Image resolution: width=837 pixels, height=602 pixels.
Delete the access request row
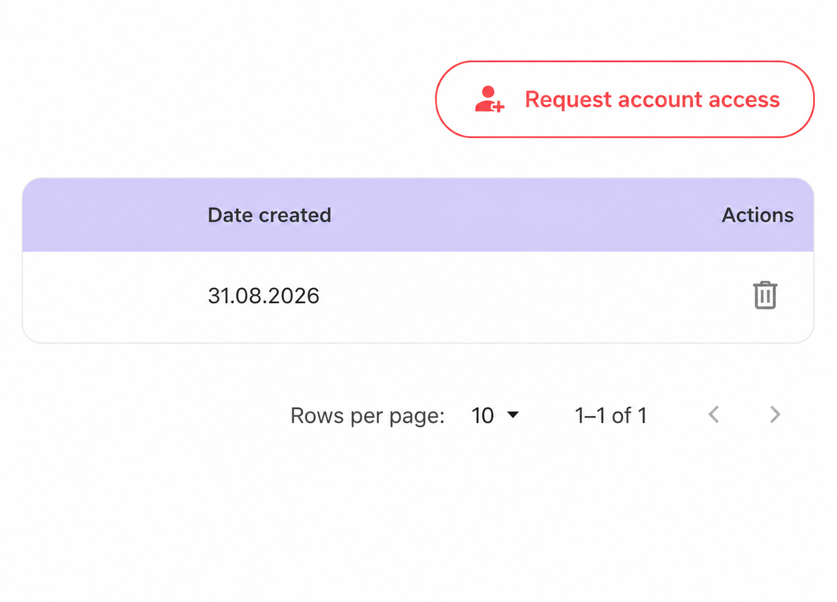click(x=765, y=295)
